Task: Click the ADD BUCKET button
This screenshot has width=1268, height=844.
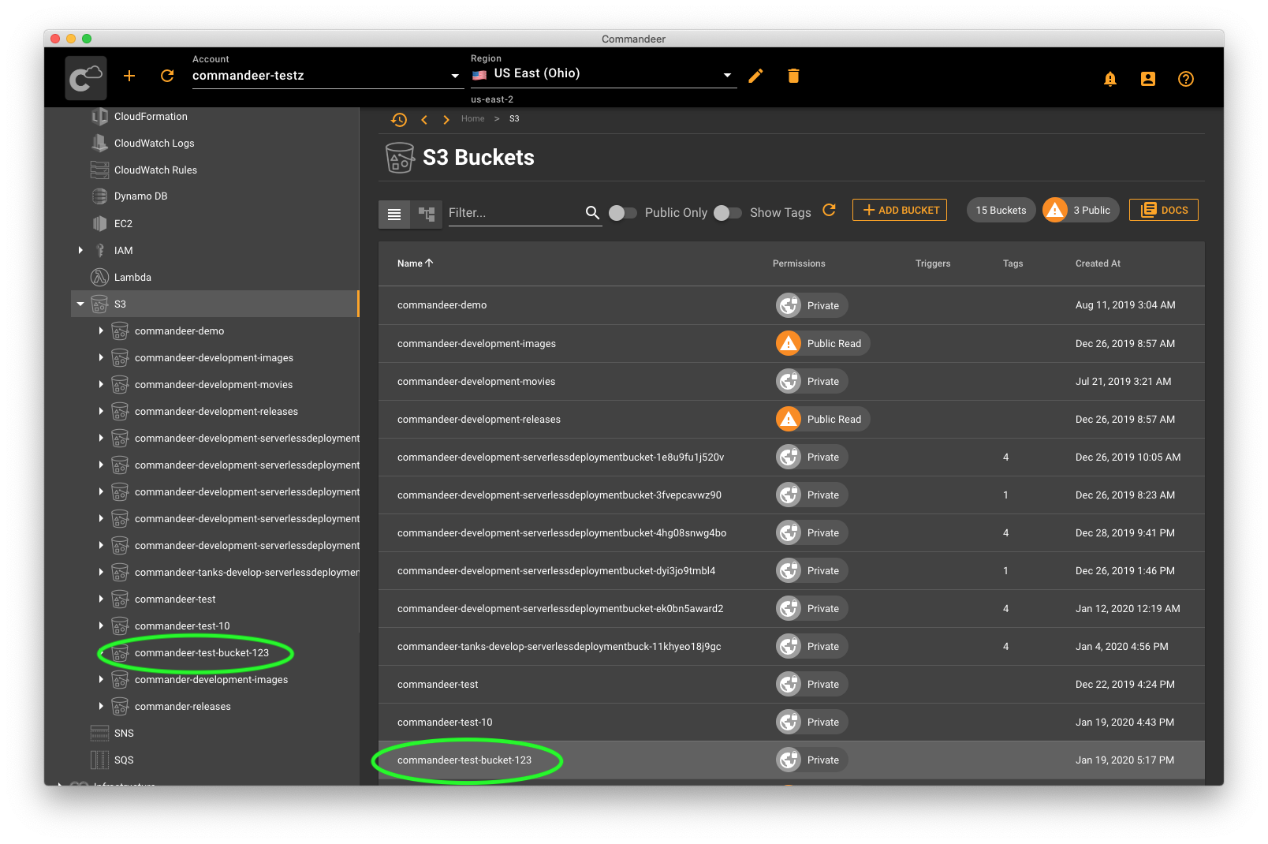Action: [900, 210]
